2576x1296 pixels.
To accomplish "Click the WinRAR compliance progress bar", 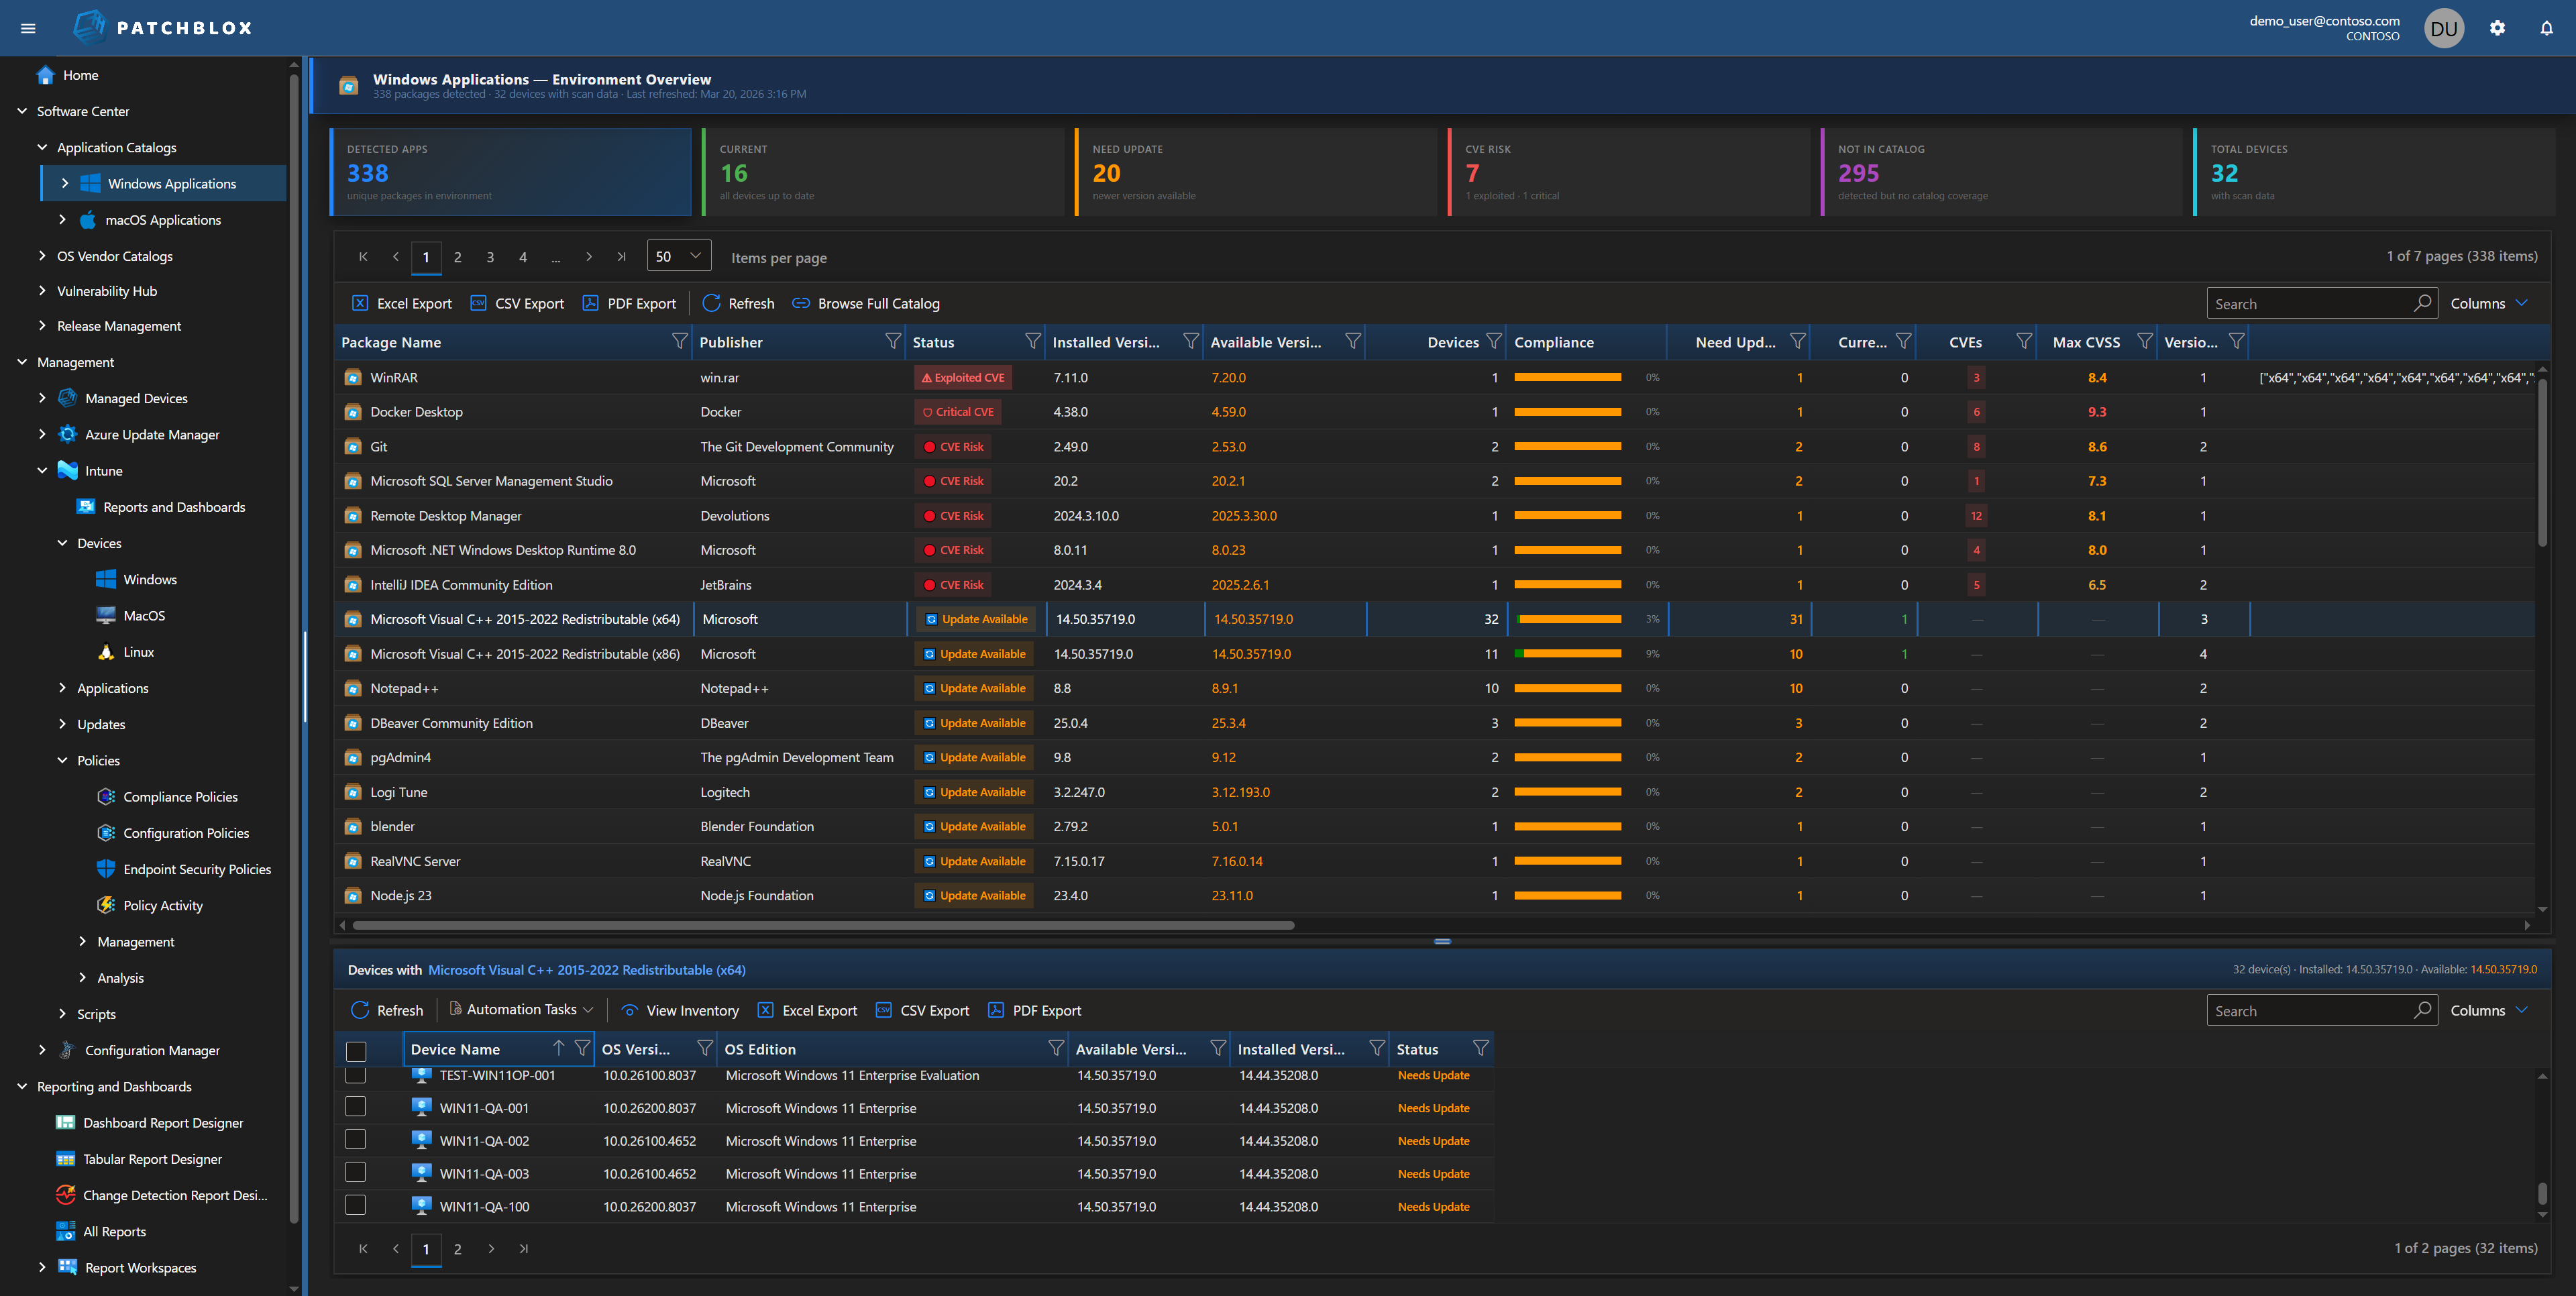I will point(1567,377).
